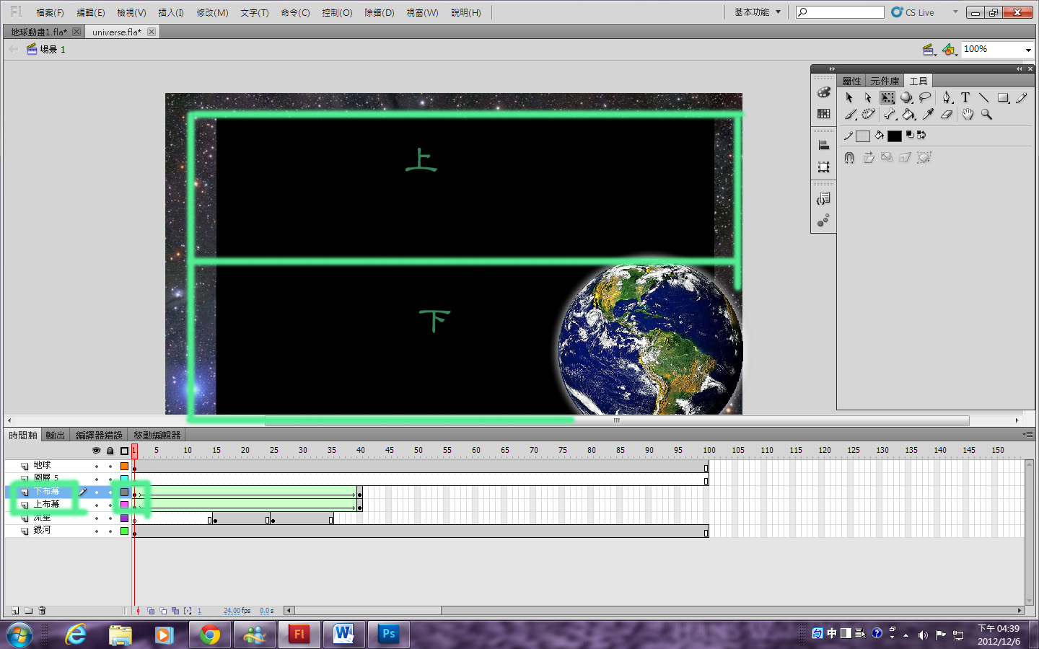
Task: Toggle edit multiple frames button
Action: coord(175,611)
